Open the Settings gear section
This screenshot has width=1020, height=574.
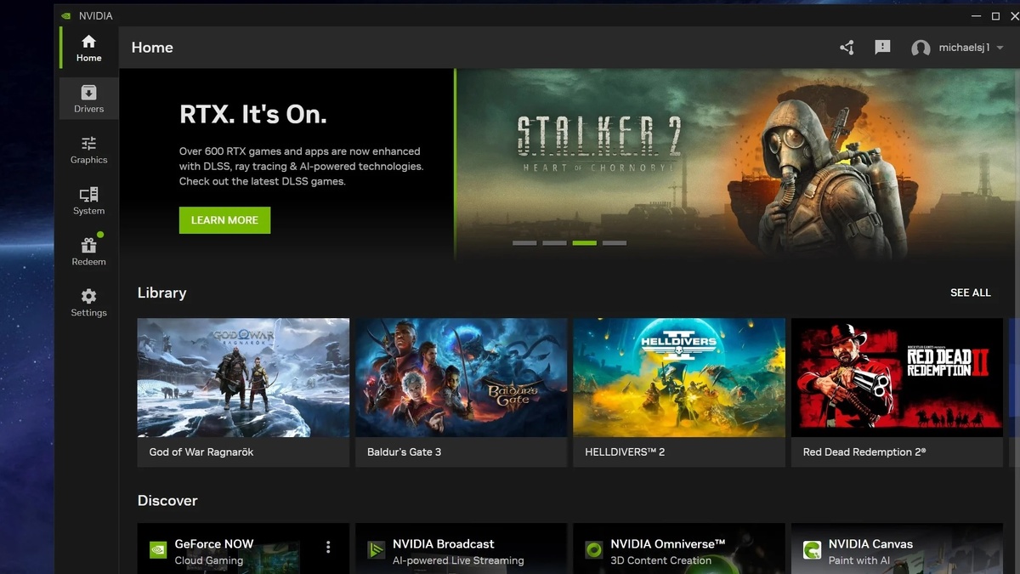click(88, 303)
